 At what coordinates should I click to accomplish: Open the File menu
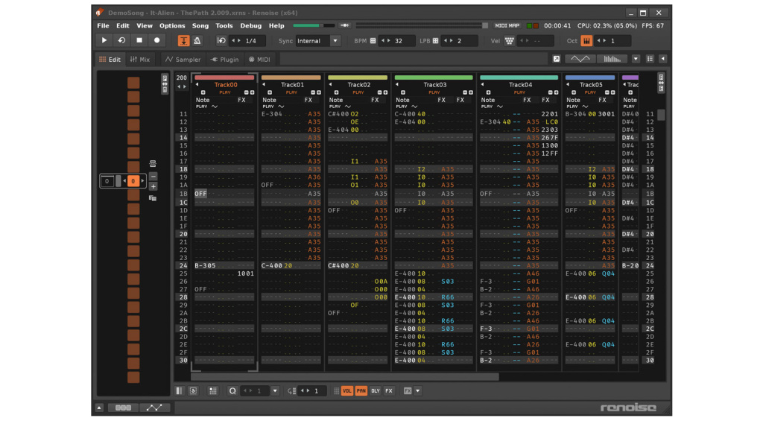pos(103,26)
